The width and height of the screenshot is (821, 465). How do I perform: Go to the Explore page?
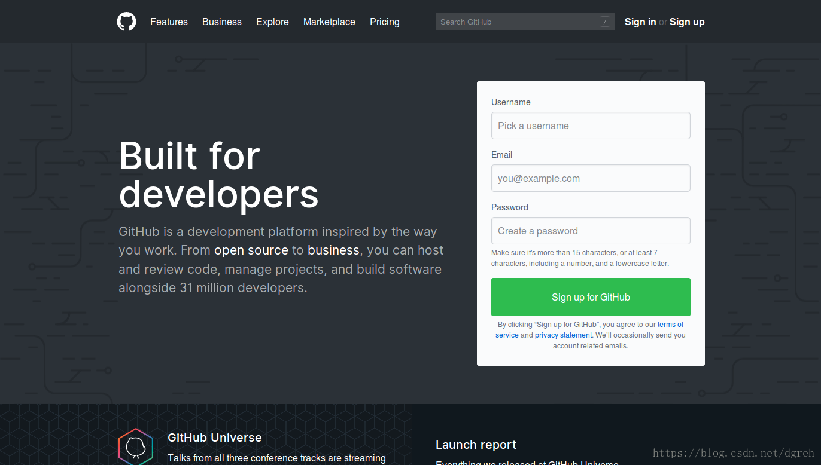click(272, 22)
